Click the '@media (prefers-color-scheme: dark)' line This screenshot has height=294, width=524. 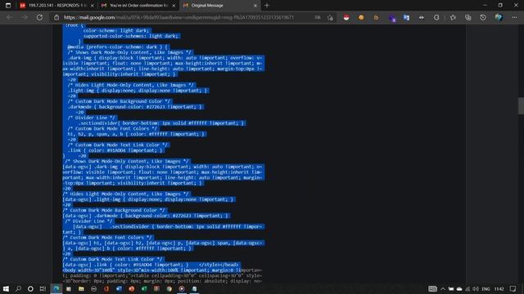(x=118, y=47)
